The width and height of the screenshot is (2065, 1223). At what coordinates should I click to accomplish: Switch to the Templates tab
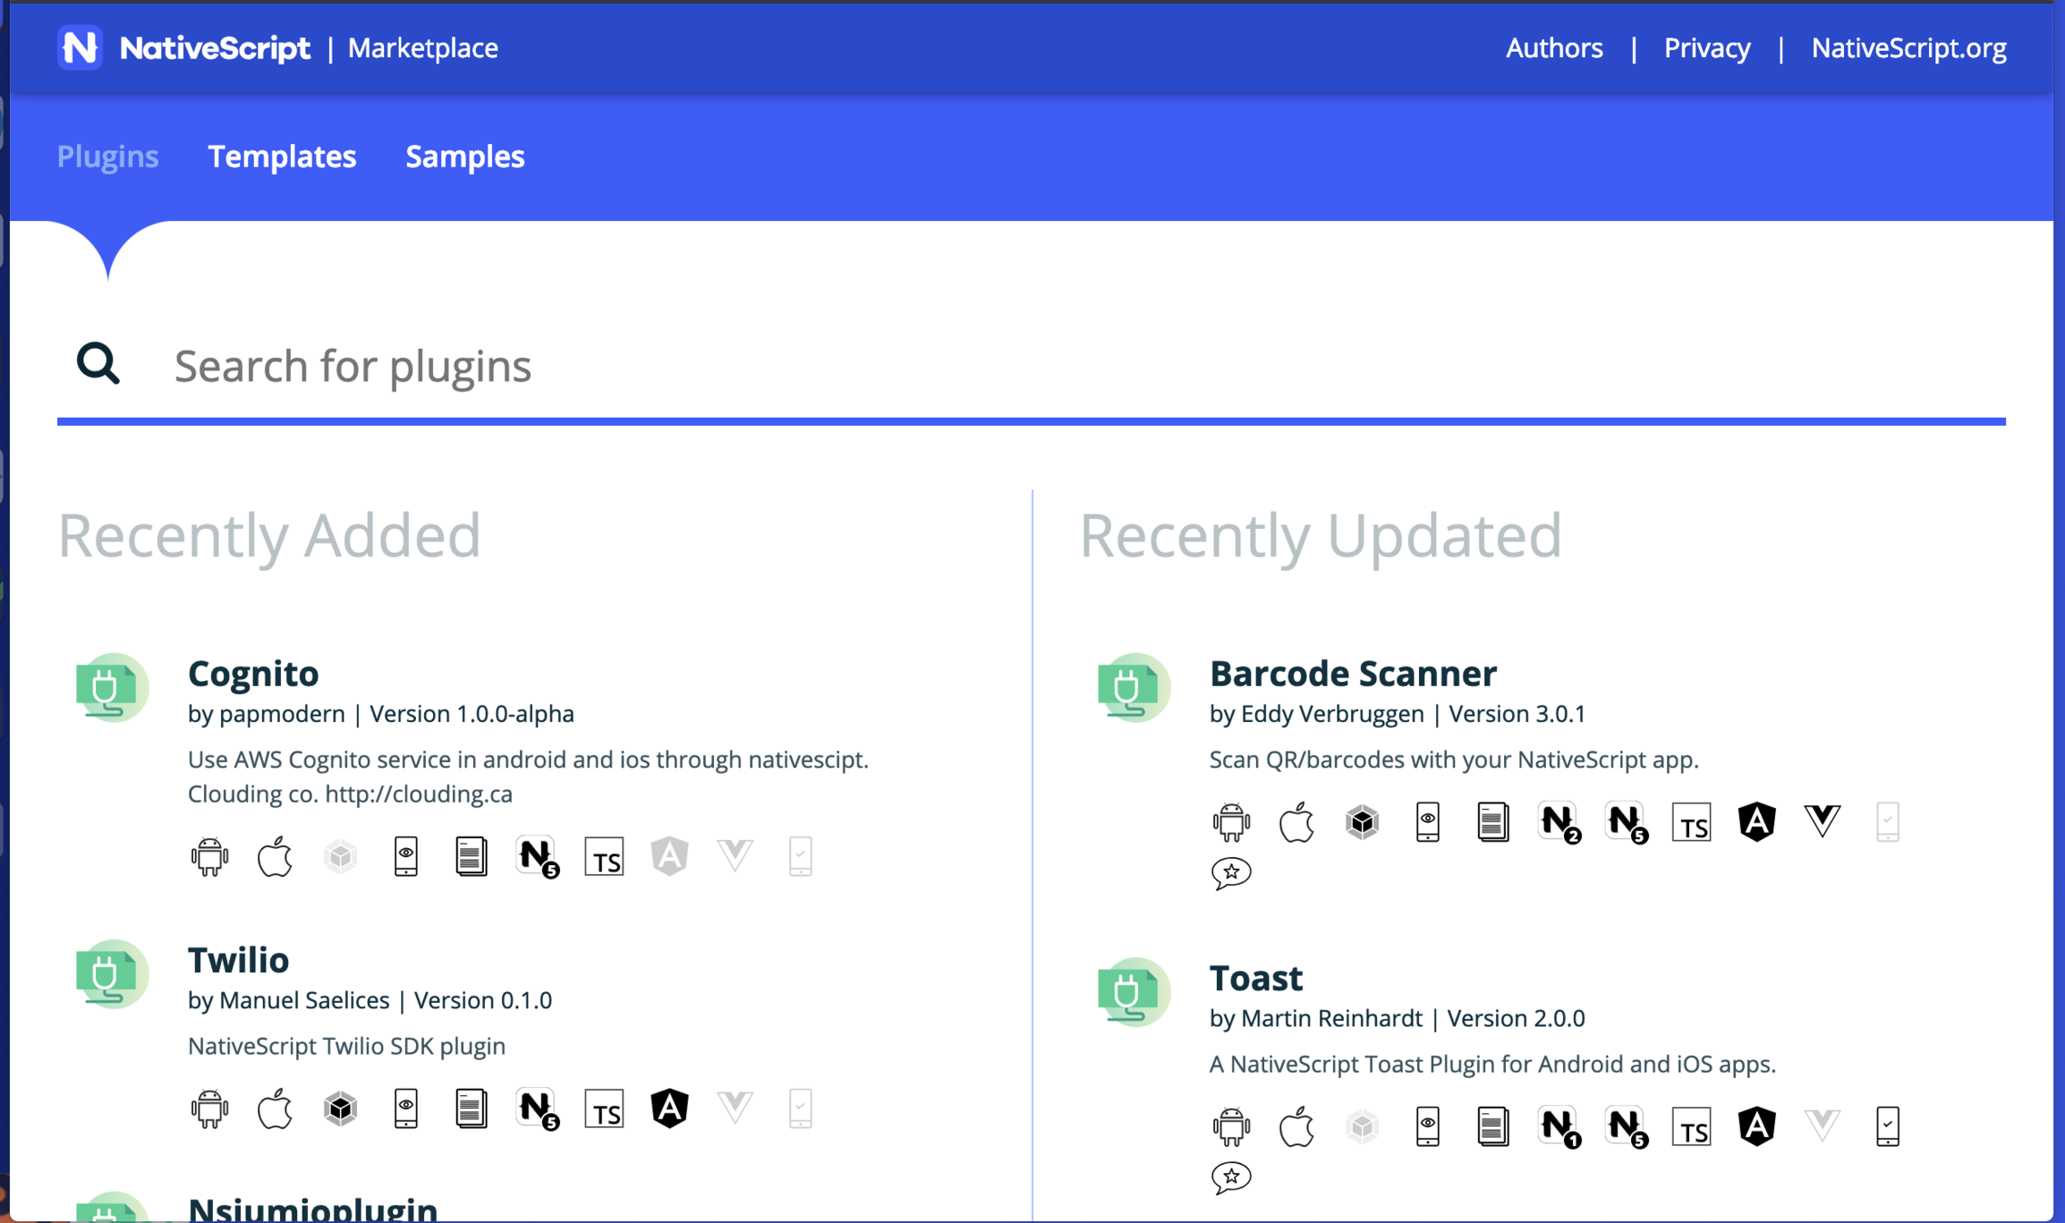[x=282, y=157]
